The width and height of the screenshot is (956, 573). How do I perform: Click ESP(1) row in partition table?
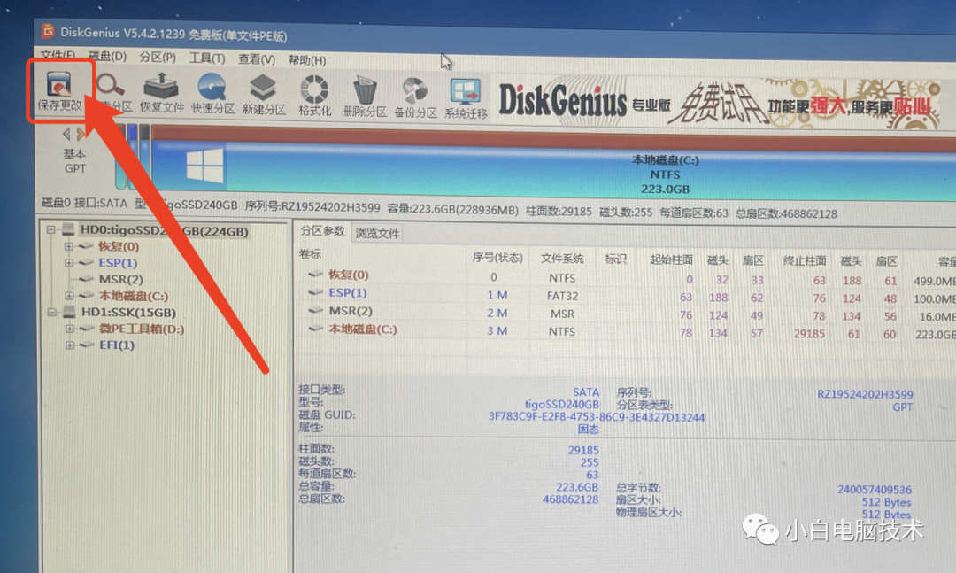pyautogui.click(x=624, y=296)
